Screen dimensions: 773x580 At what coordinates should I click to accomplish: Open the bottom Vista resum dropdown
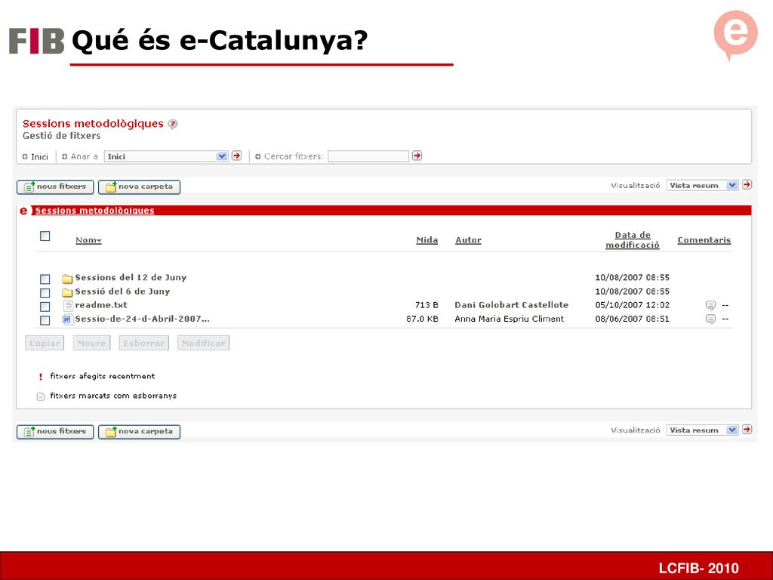[702, 430]
